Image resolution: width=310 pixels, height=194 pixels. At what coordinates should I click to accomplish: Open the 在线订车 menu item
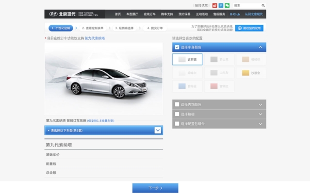click(x=149, y=14)
